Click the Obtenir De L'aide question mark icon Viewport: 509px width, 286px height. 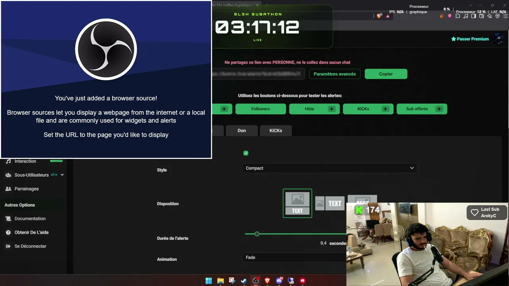(8, 232)
